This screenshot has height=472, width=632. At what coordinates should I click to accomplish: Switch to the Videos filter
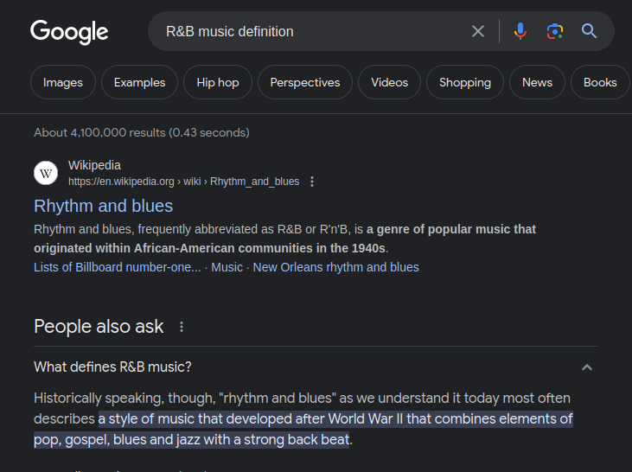[389, 82]
